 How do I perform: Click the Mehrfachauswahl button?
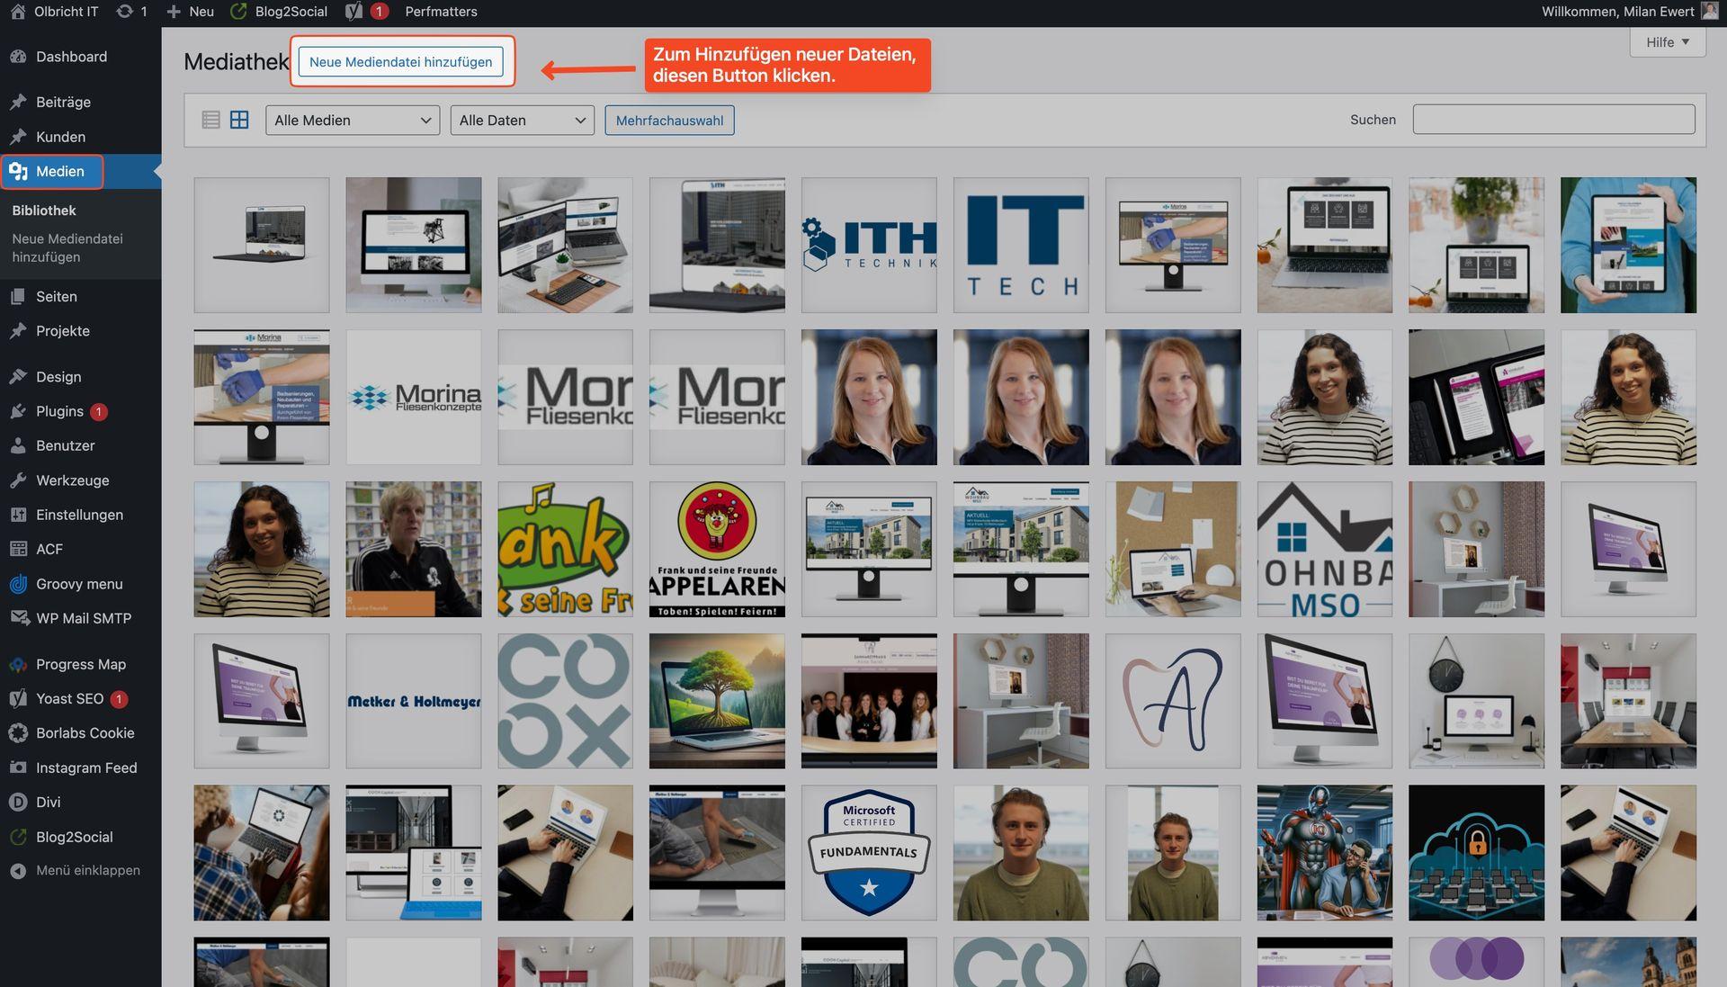coord(669,121)
